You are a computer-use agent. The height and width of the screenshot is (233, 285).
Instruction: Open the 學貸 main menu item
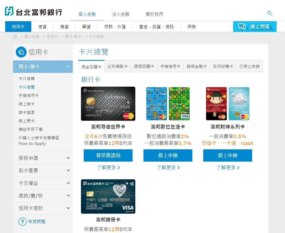click(x=86, y=27)
